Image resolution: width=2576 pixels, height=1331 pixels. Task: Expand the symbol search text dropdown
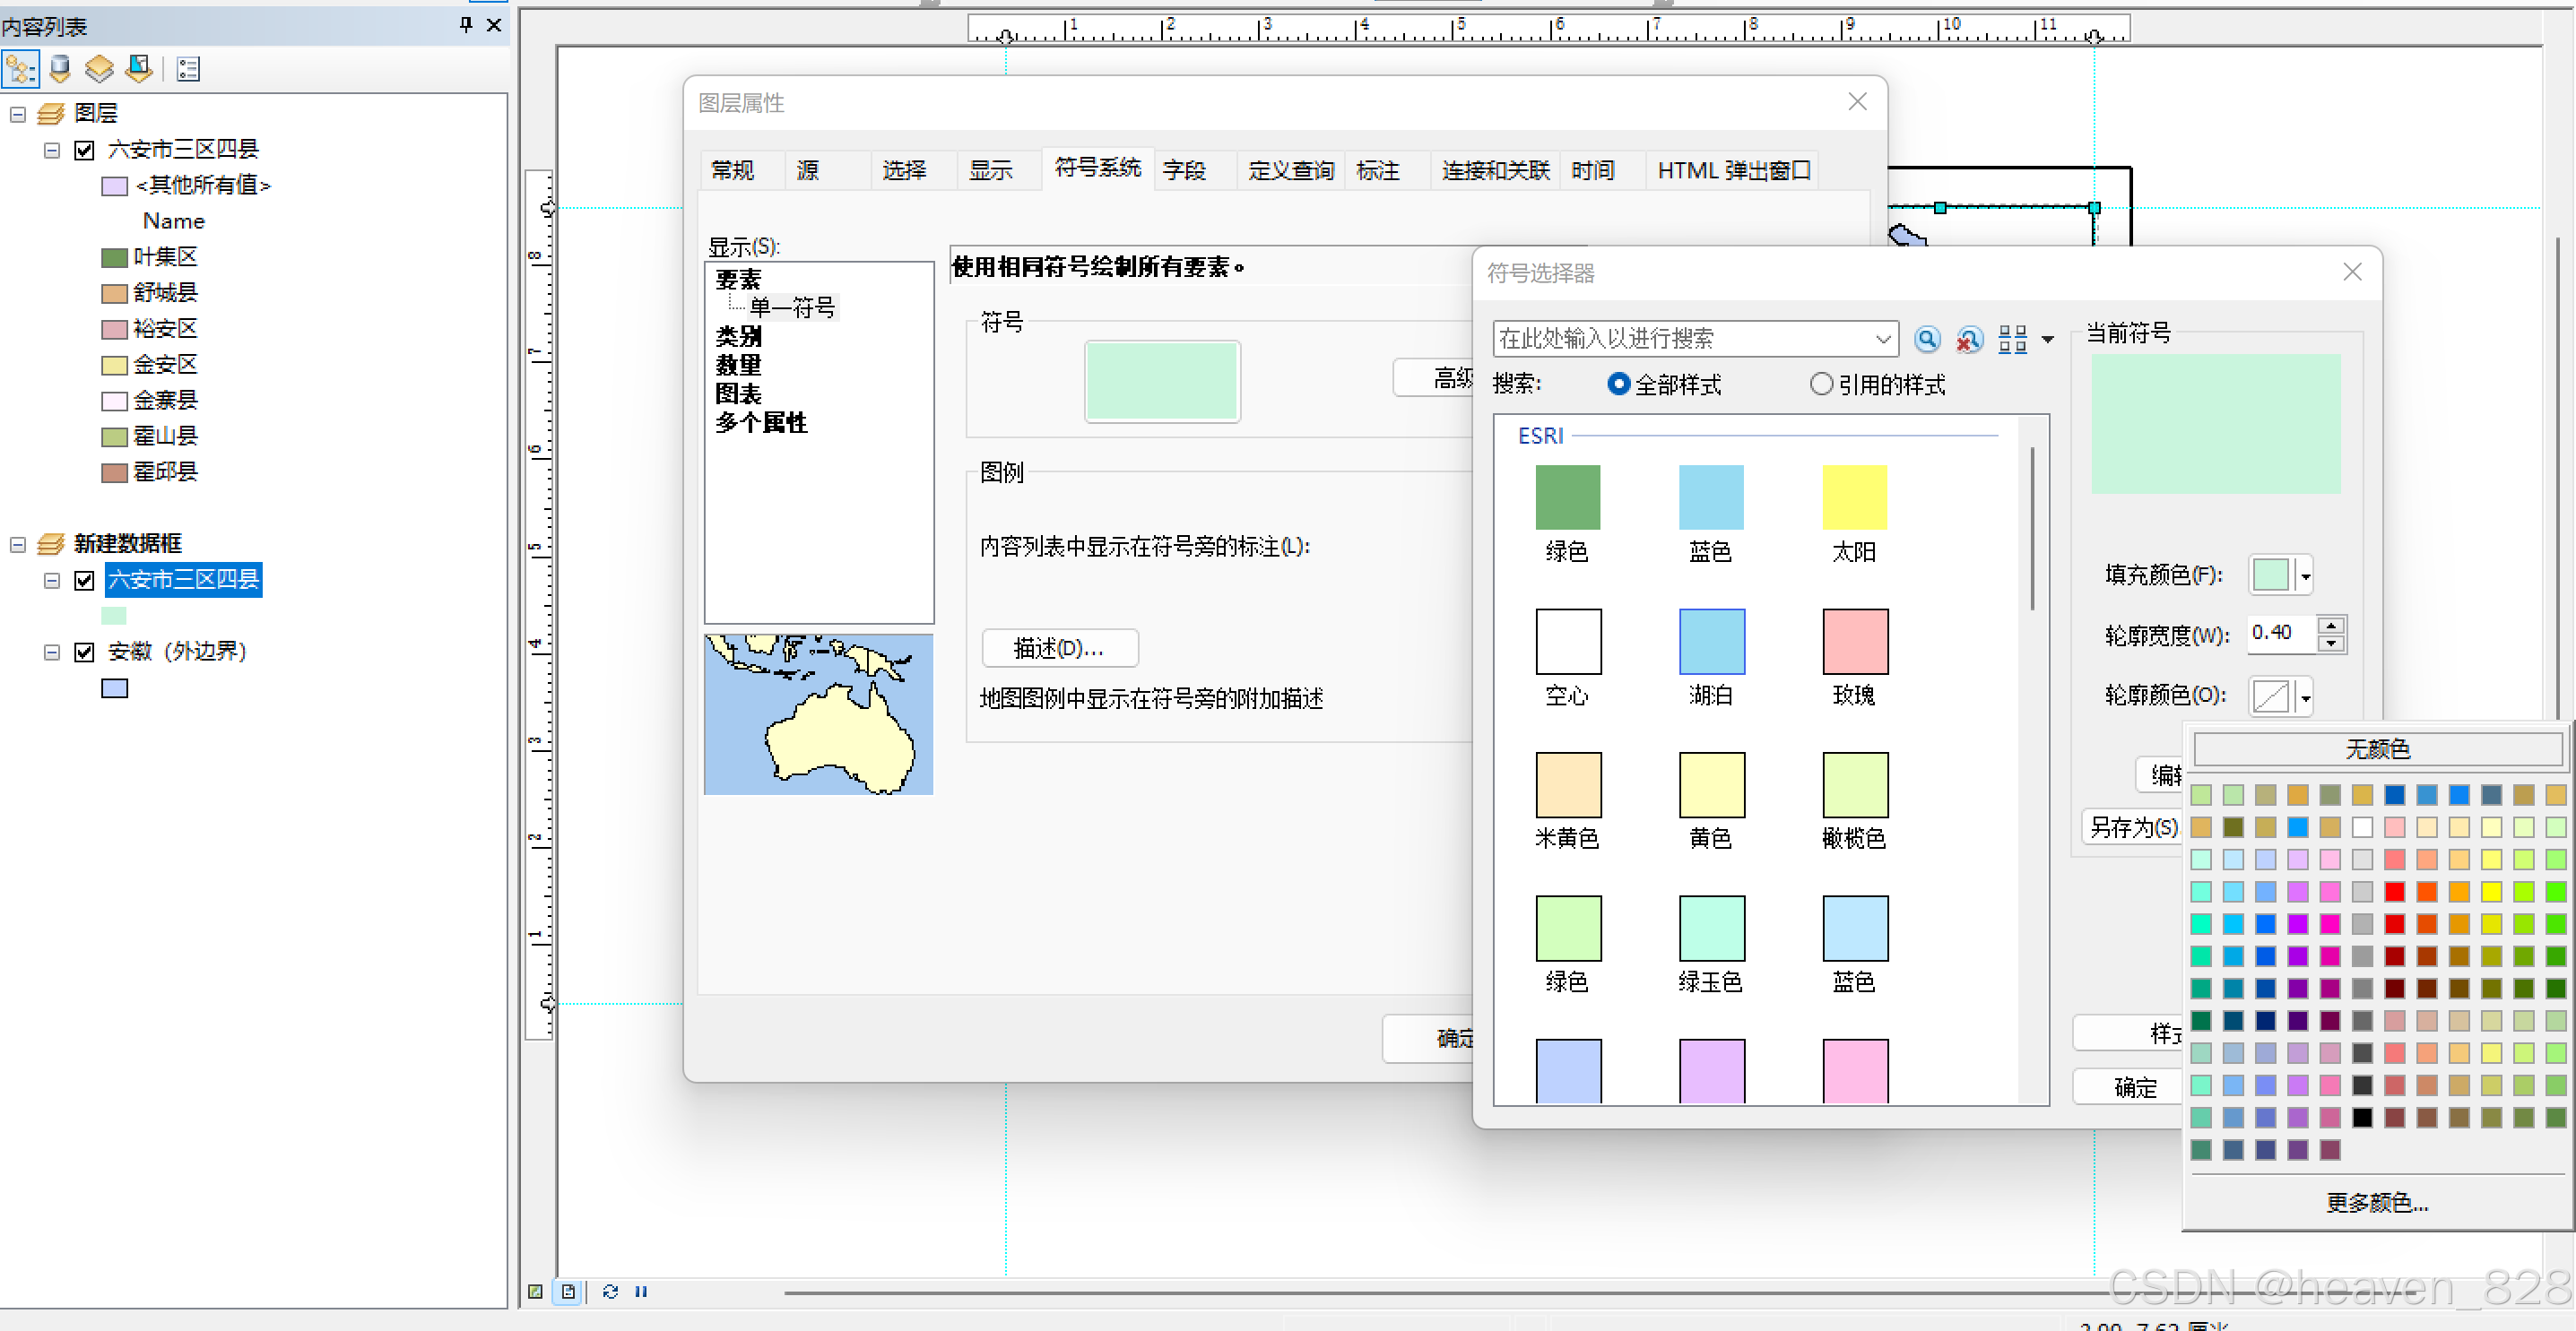point(1882,339)
